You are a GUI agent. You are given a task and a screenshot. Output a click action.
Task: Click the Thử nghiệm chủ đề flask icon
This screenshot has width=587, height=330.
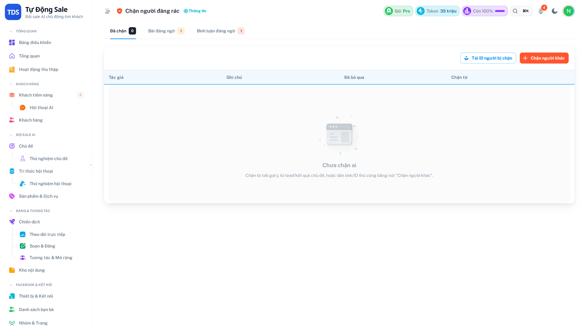click(x=23, y=159)
